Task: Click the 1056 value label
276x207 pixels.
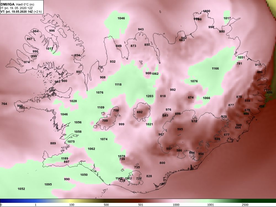Action: coord(78,122)
